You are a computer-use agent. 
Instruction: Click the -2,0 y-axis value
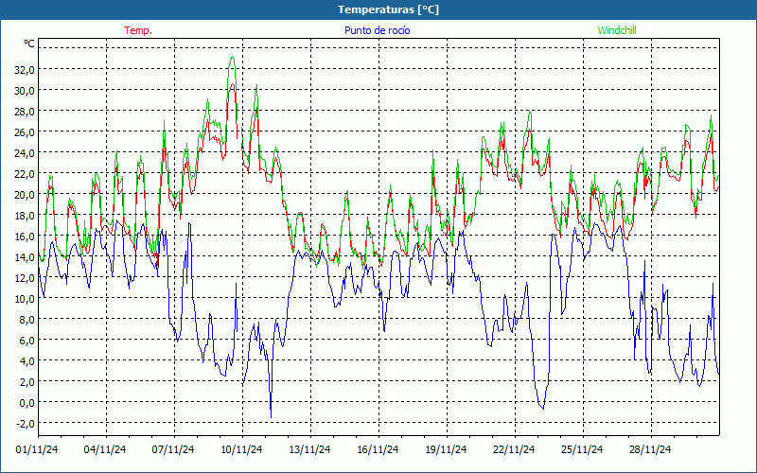pos(26,423)
